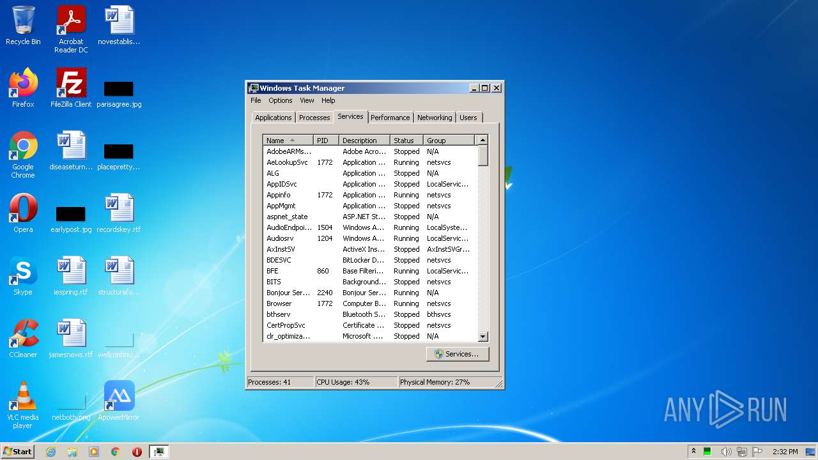Click the Opera taskbar icon
The image size is (818, 460).
[137, 452]
